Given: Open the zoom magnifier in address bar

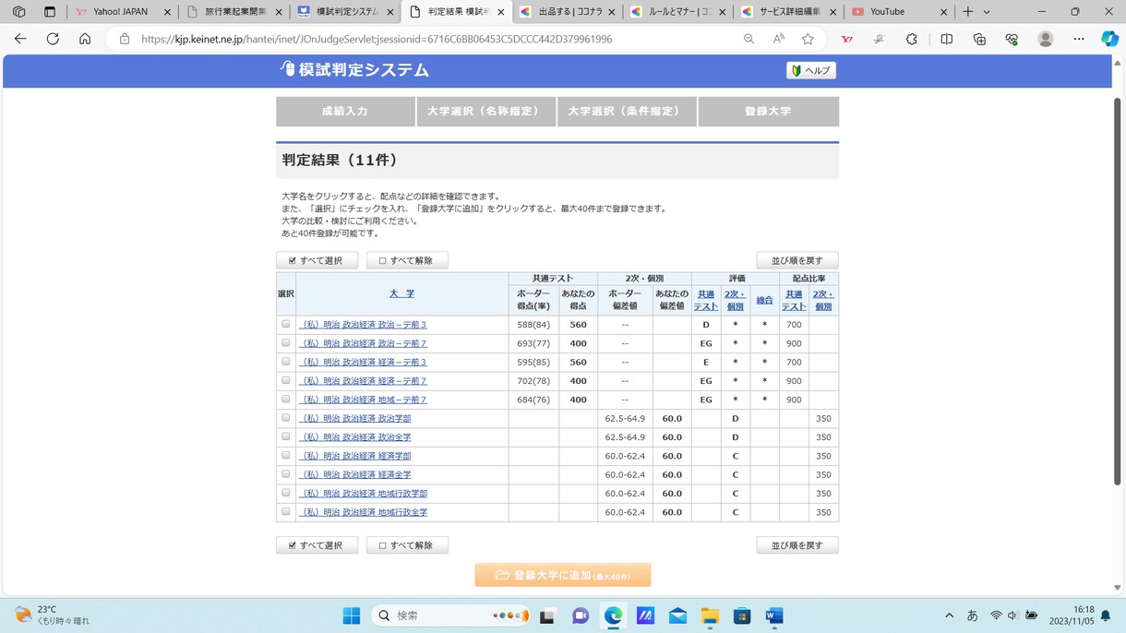Looking at the screenshot, I should 749,39.
